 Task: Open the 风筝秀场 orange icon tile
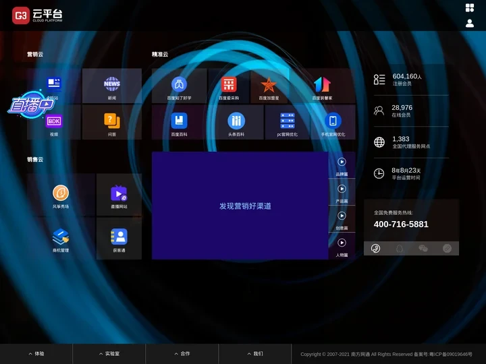point(61,195)
